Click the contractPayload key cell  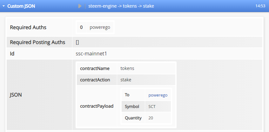pyautogui.click(x=97, y=106)
